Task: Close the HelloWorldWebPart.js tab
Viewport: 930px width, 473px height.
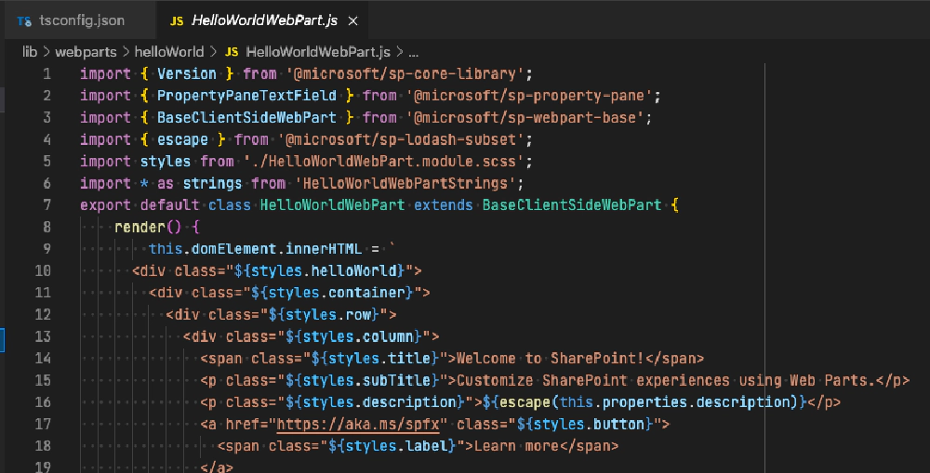Action: (x=352, y=20)
